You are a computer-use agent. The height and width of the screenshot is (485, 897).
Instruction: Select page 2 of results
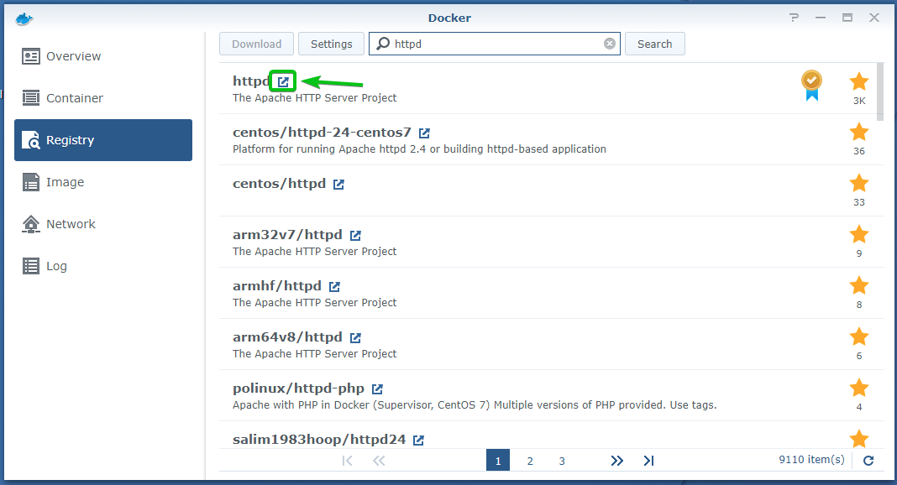point(530,461)
